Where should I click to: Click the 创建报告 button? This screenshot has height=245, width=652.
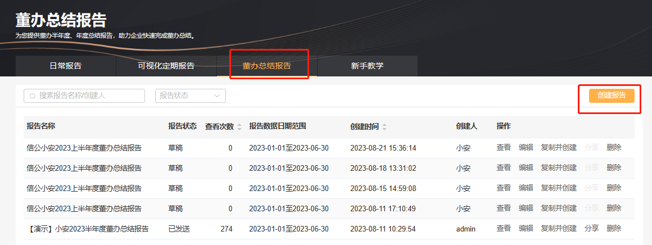[x=612, y=96]
